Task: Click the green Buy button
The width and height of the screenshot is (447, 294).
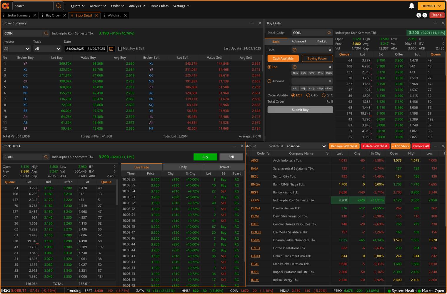Action: (205, 157)
